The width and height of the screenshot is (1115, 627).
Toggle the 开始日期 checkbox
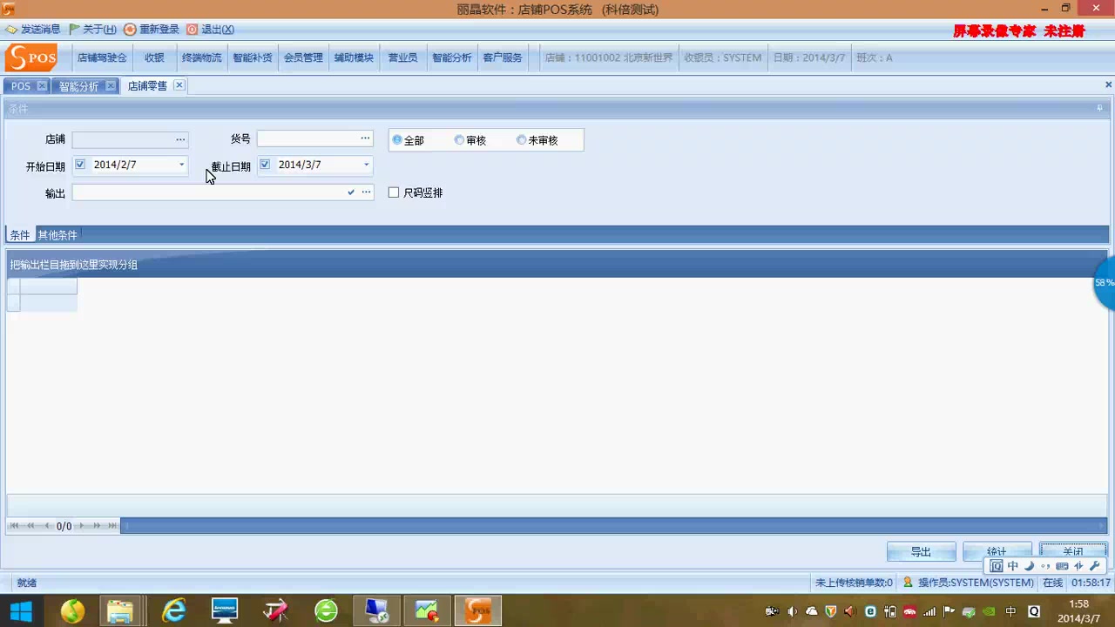pyautogui.click(x=80, y=165)
